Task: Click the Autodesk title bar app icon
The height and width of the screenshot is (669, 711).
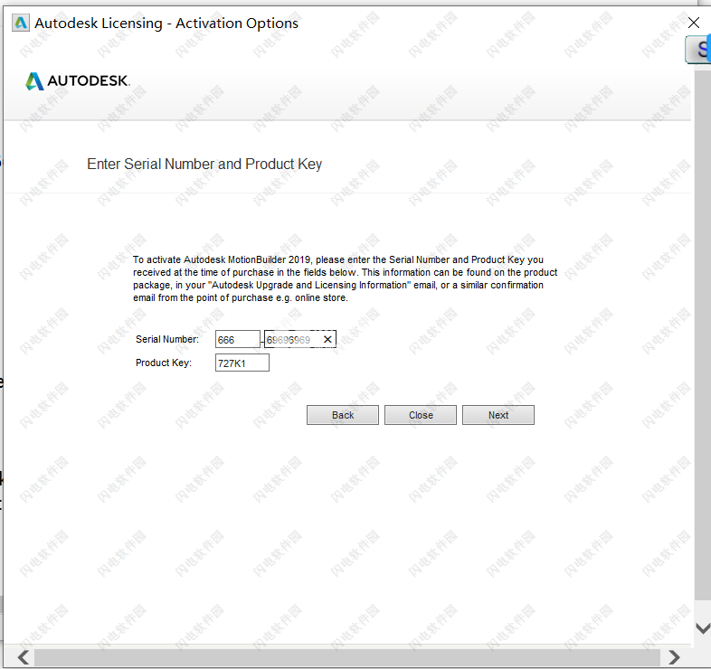Action: [21, 23]
